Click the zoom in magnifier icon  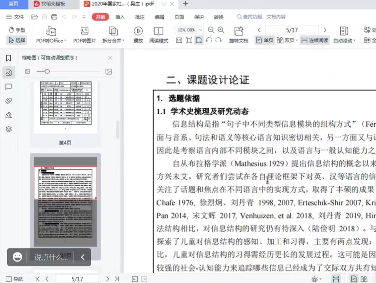[x=221, y=30]
